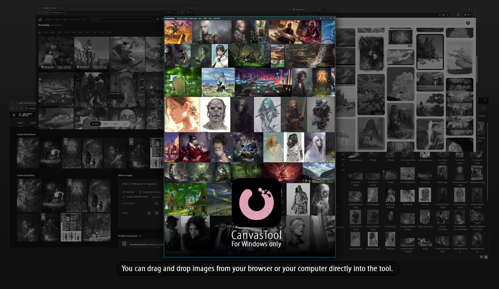Screen dimensions: 499x289
Task: Reload the ArtStation browser page
Action: tap(46, 12)
